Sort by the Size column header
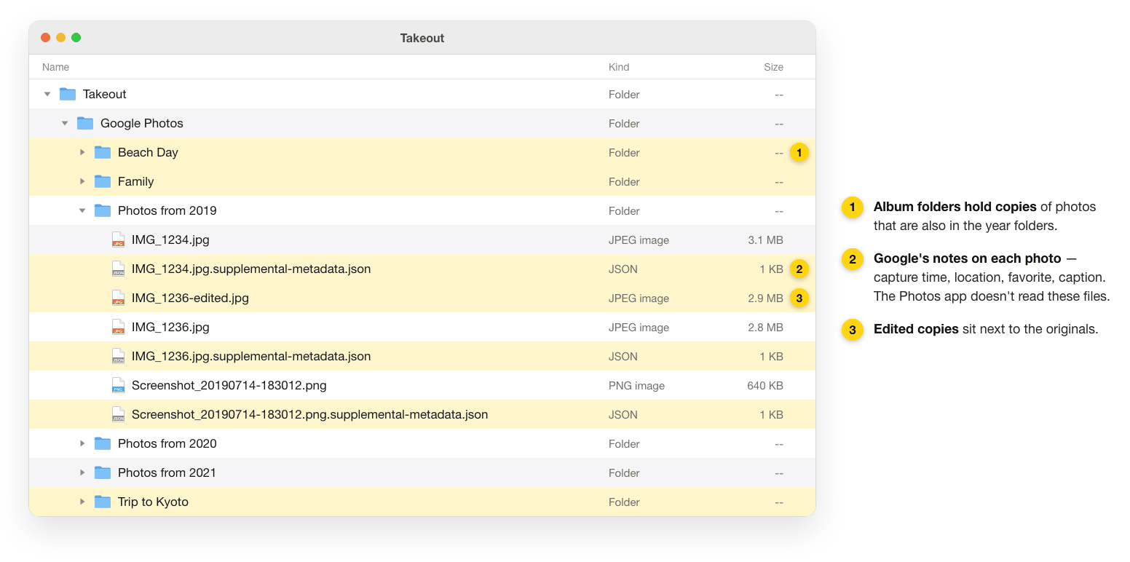This screenshot has height=562, width=1130. point(773,67)
